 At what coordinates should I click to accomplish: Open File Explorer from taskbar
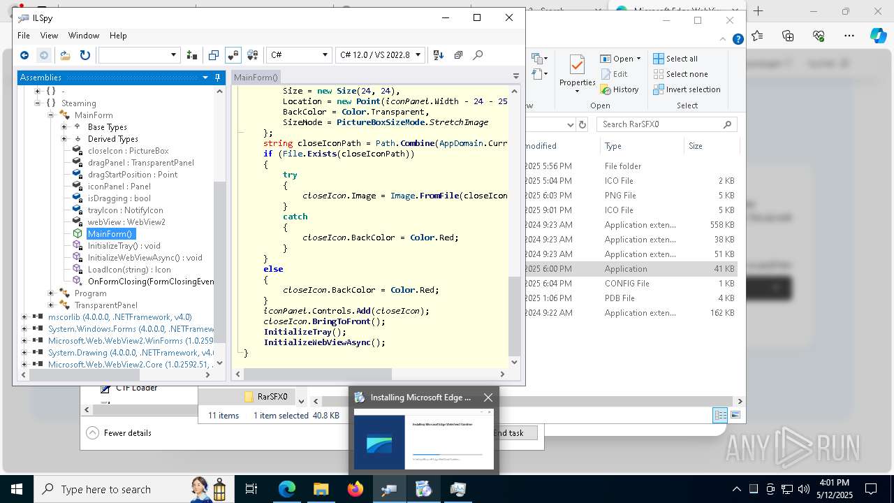321,489
